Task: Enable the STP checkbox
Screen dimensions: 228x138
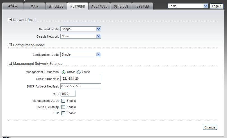Action: click(x=63, y=113)
